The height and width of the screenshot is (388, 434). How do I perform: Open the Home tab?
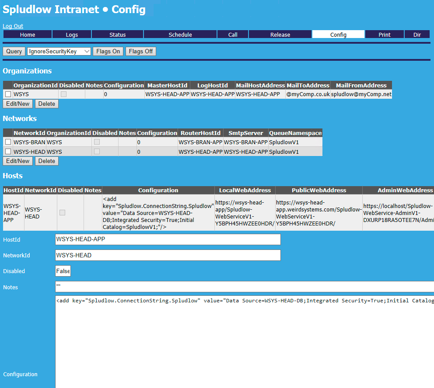[28, 35]
